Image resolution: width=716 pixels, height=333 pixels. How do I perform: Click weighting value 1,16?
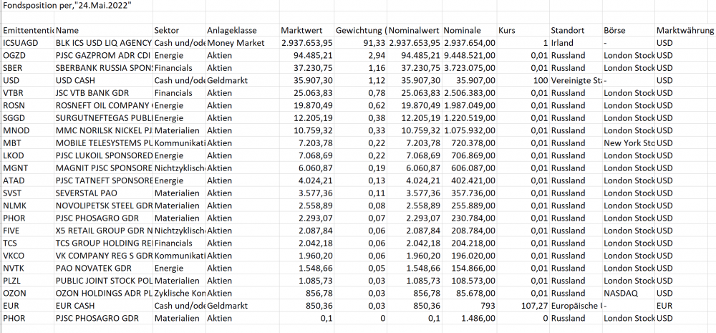click(360, 68)
